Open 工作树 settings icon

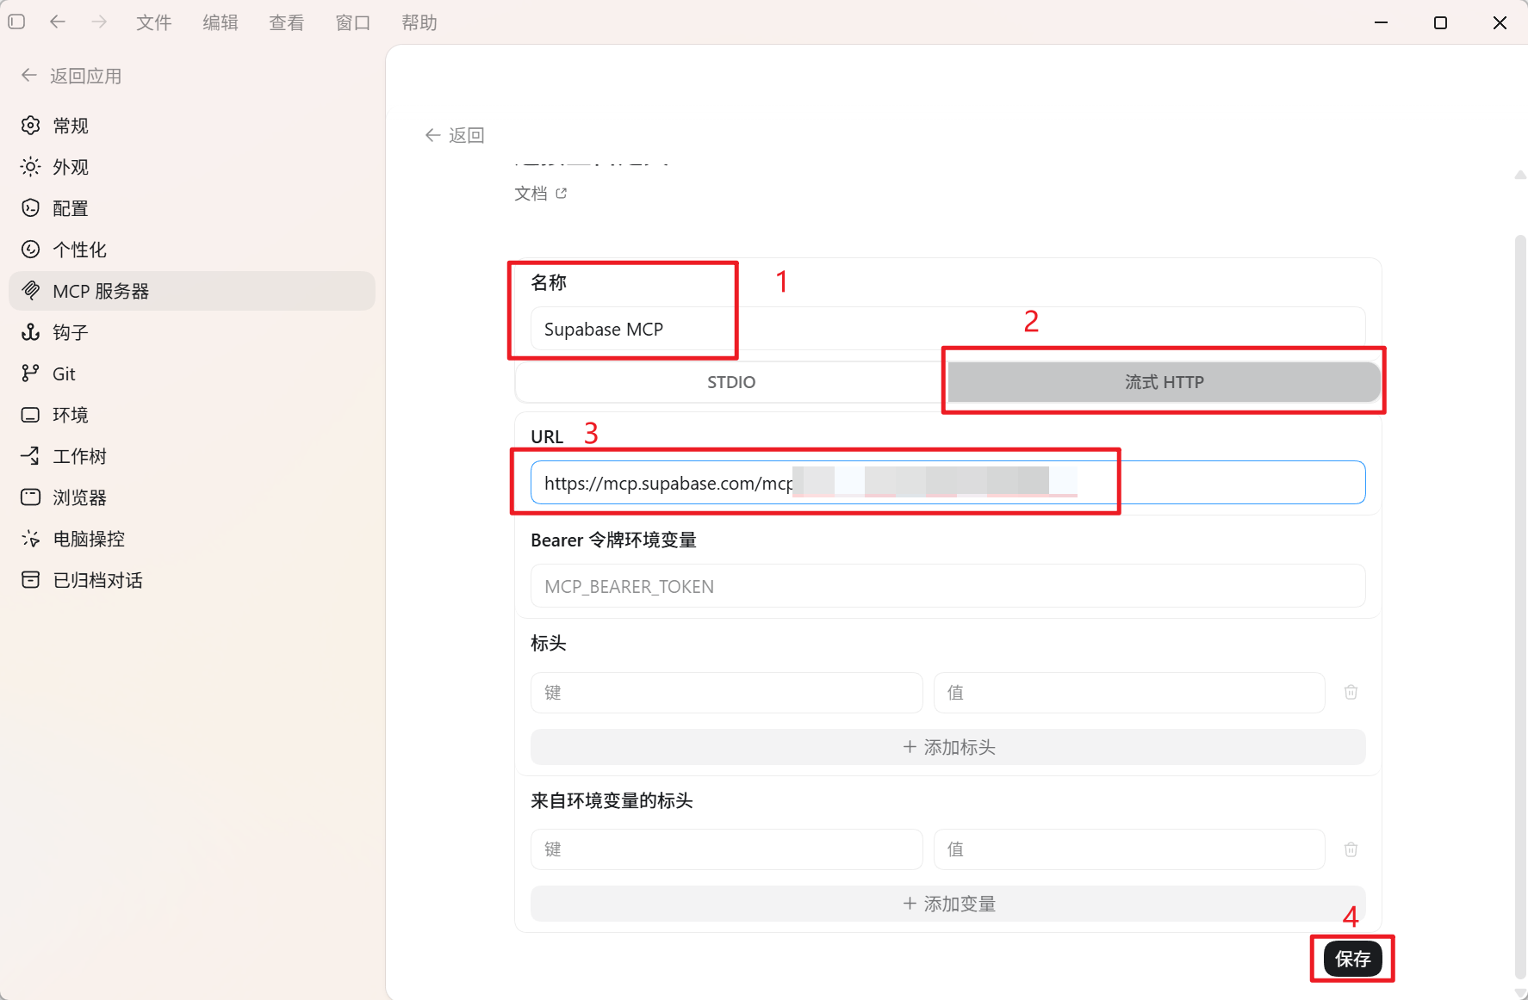(x=30, y=456)
